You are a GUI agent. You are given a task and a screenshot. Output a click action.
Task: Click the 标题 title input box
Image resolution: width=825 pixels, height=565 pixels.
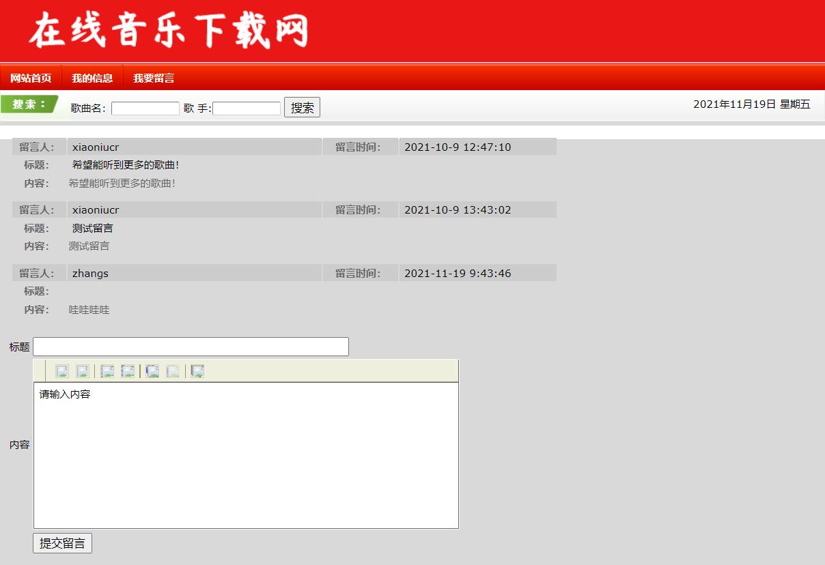(x=190, y=346)
